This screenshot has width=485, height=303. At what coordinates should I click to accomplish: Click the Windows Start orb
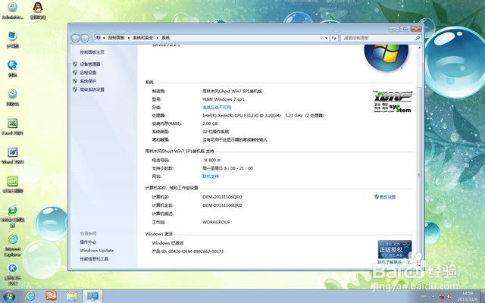[x=9, y=295]
